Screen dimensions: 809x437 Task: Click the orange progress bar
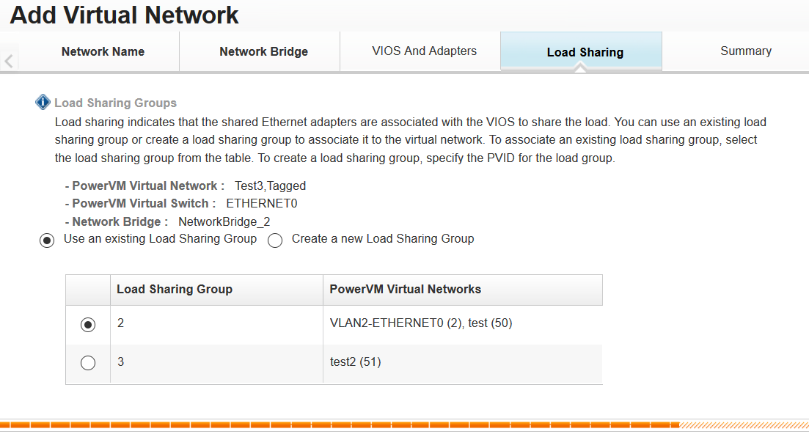point(340,425)
